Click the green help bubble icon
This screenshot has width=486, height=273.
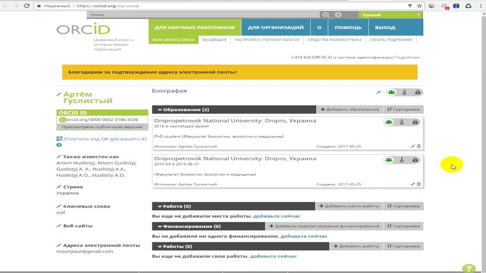pyautogui.click(x=469, y=268)
